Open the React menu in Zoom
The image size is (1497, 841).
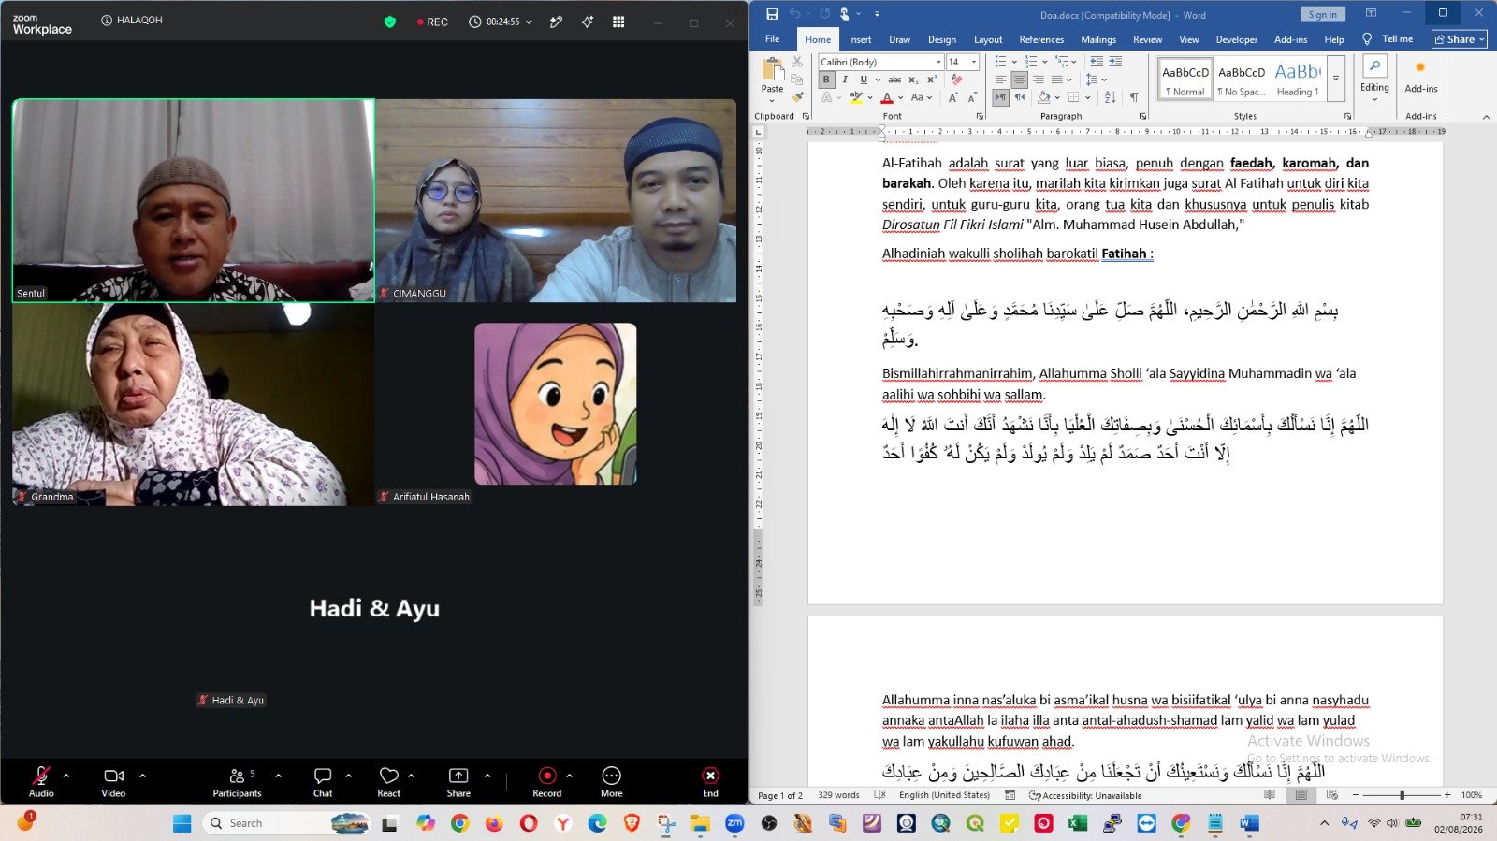pyautogui.click(x=389, y=781)
